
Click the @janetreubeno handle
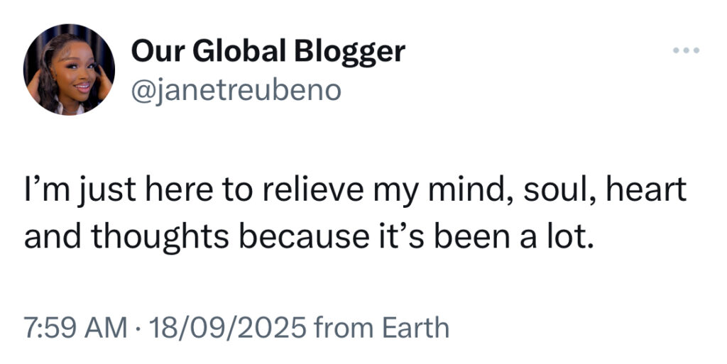coord(236,90)
